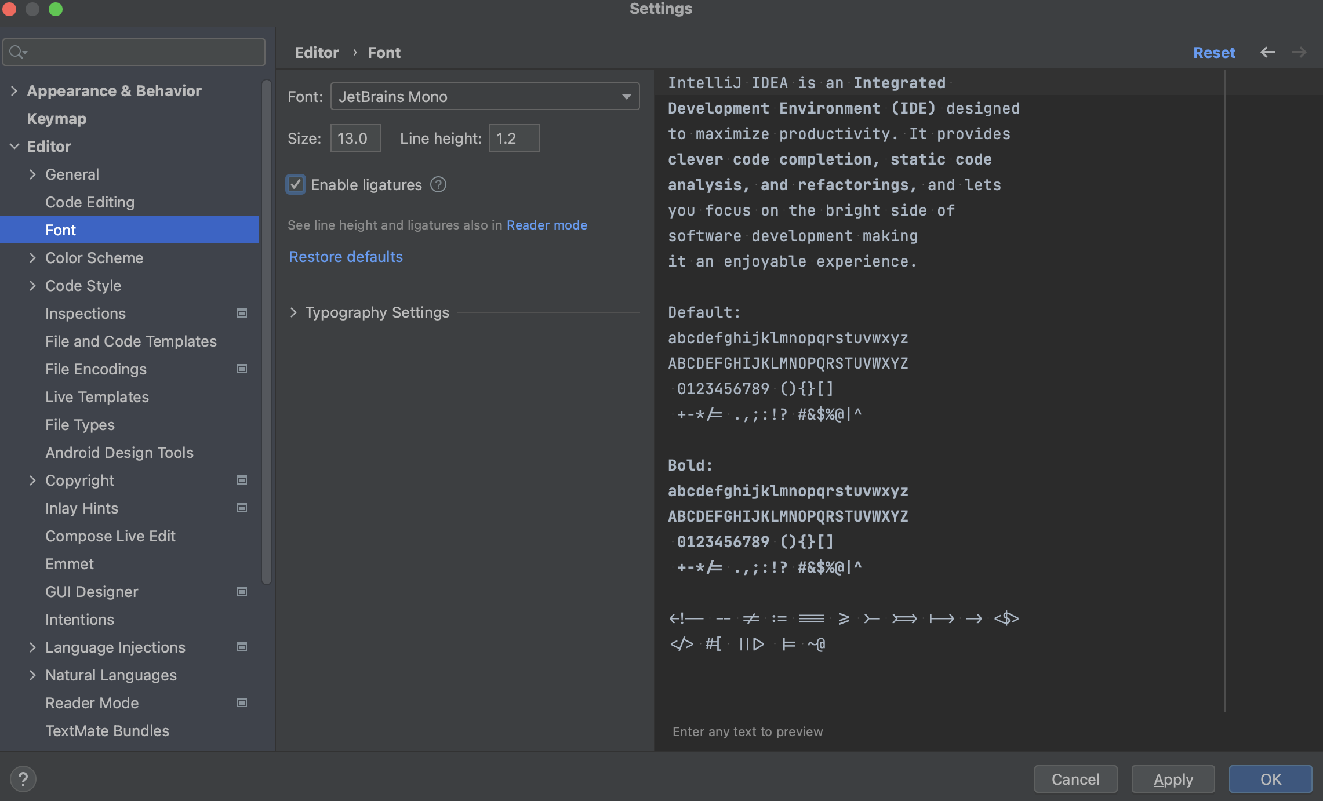Click the magnifier icon in the settings search field
Image resolution: width=1323 pixels, height=801 pixels.
pos(17,52)
